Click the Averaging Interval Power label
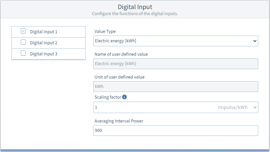Image resolution: width=270 pixels, height=152 pixels. click(119, 121)
